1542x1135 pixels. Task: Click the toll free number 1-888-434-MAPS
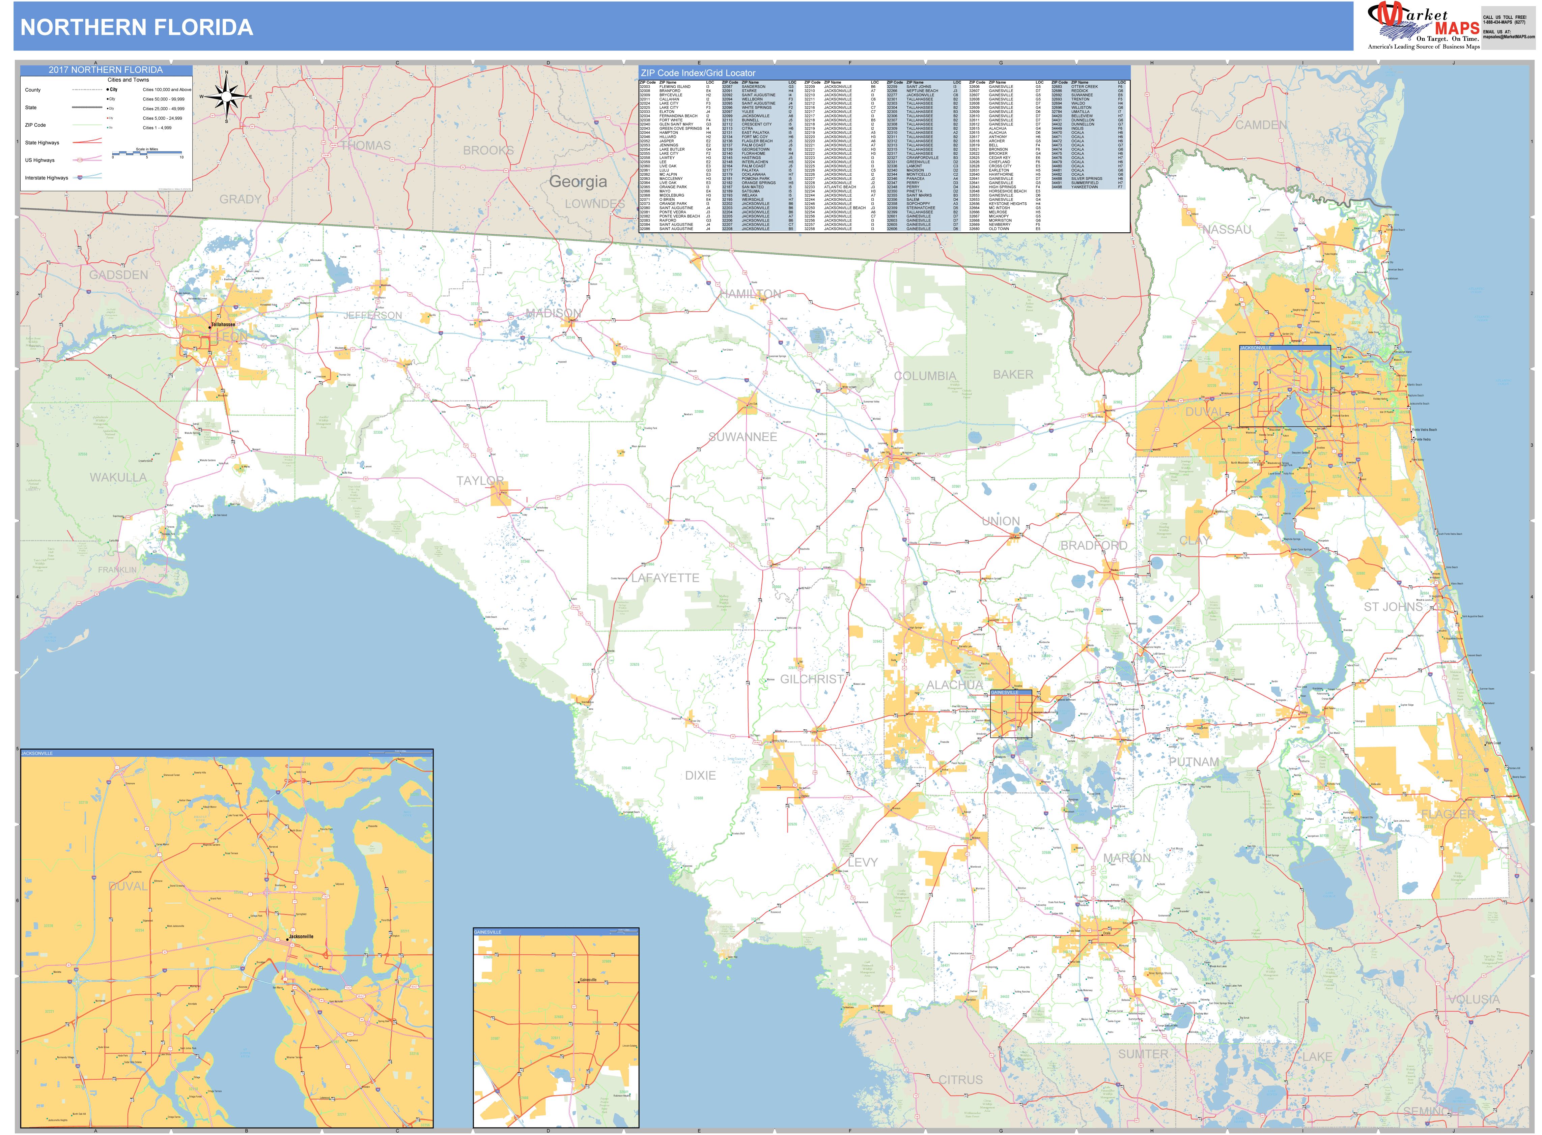[x=1505, y=22]
